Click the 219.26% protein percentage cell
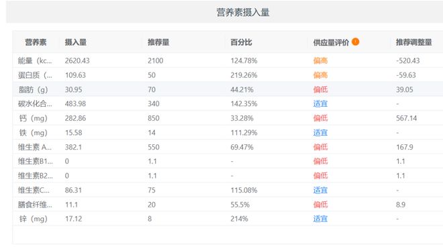443x247 pixels. pyautogui.click(x=244, y=75)
